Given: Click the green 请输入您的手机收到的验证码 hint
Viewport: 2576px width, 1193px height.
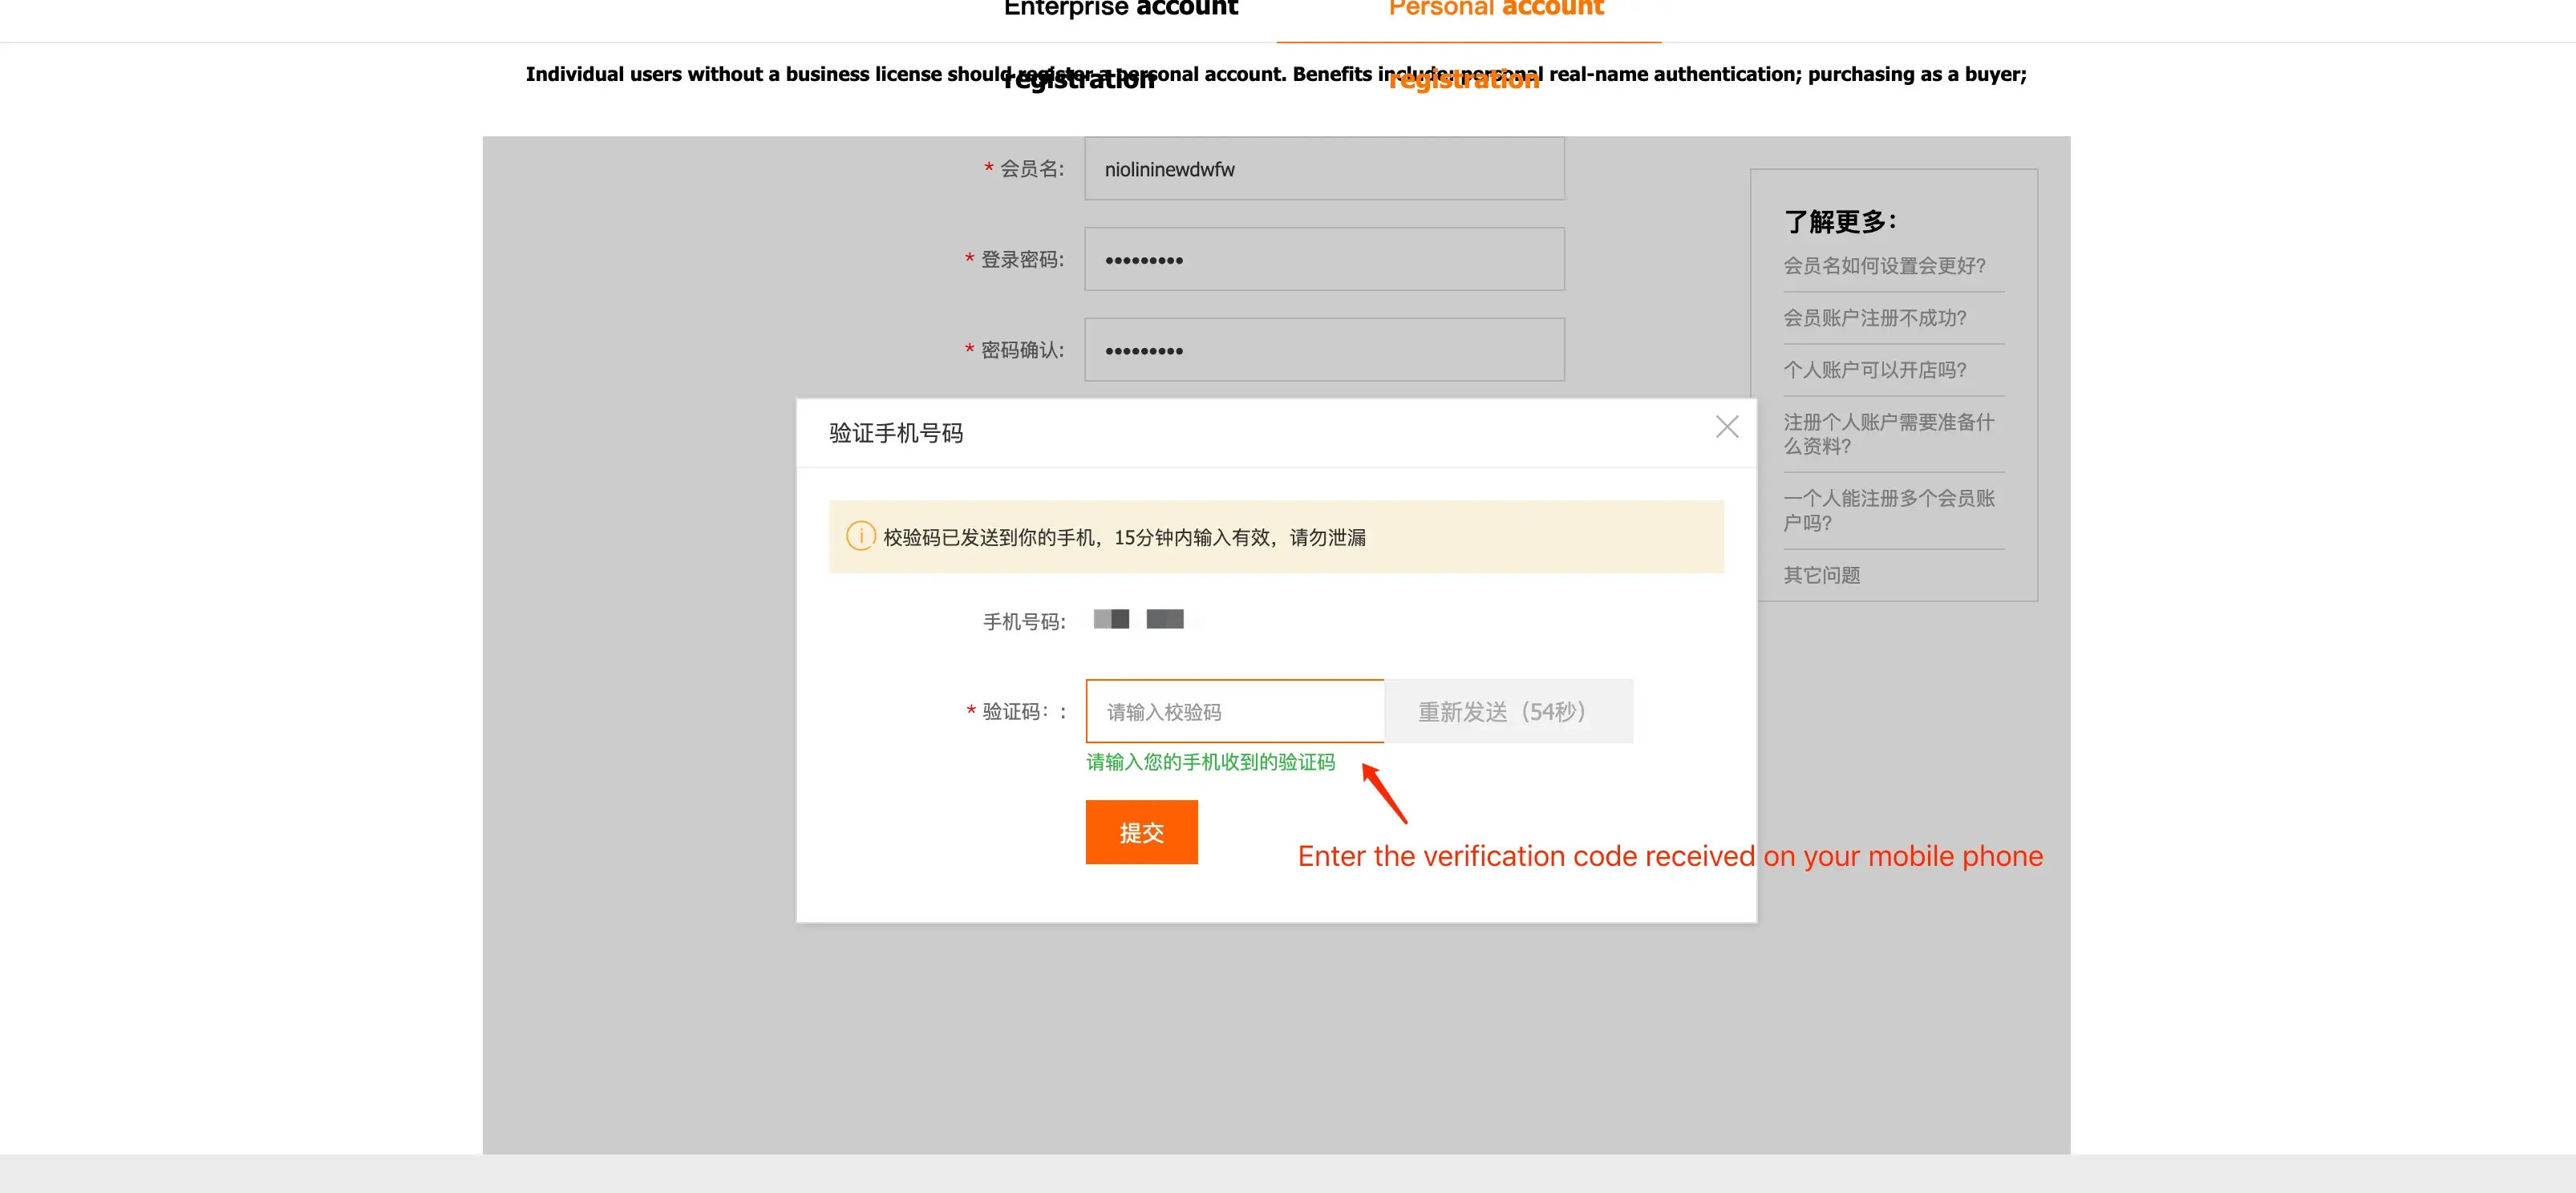Looking at the screenshot, I should [1210, 762].
